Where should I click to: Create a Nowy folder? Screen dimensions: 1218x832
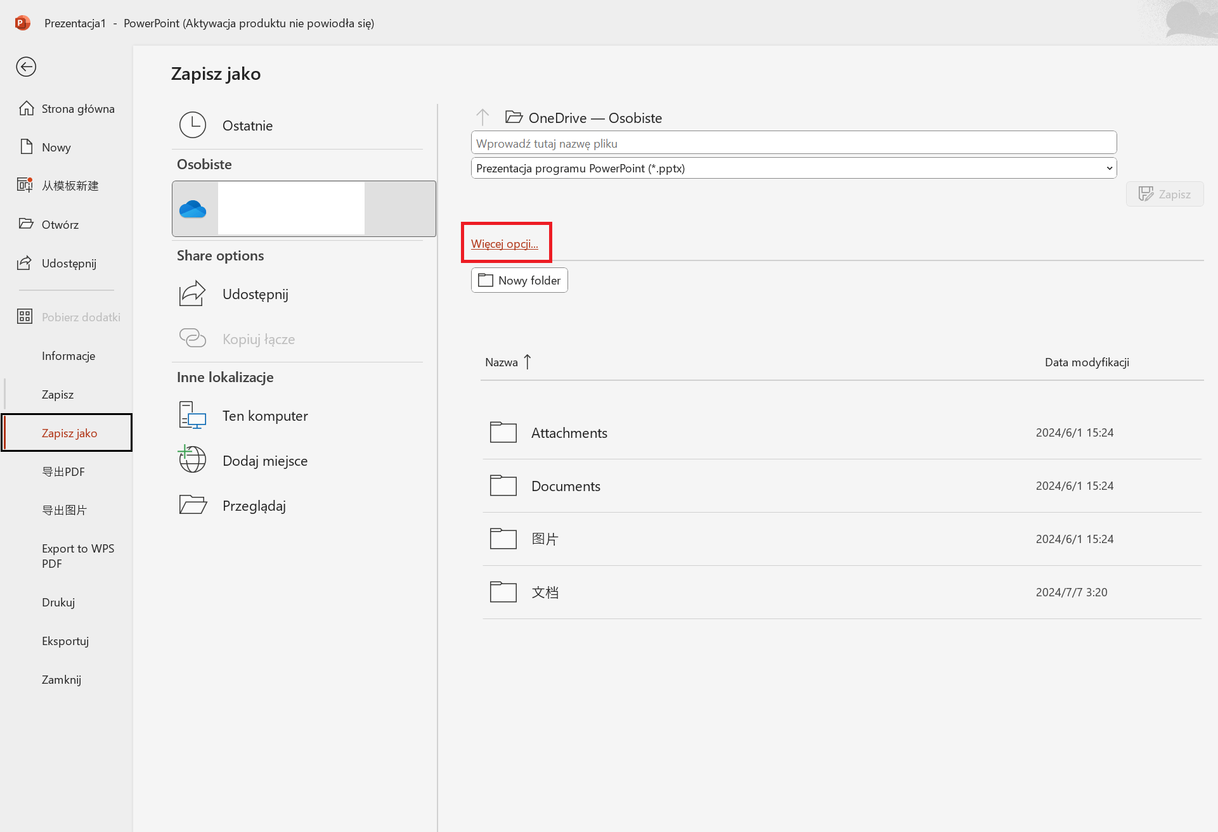pos(519,280)
